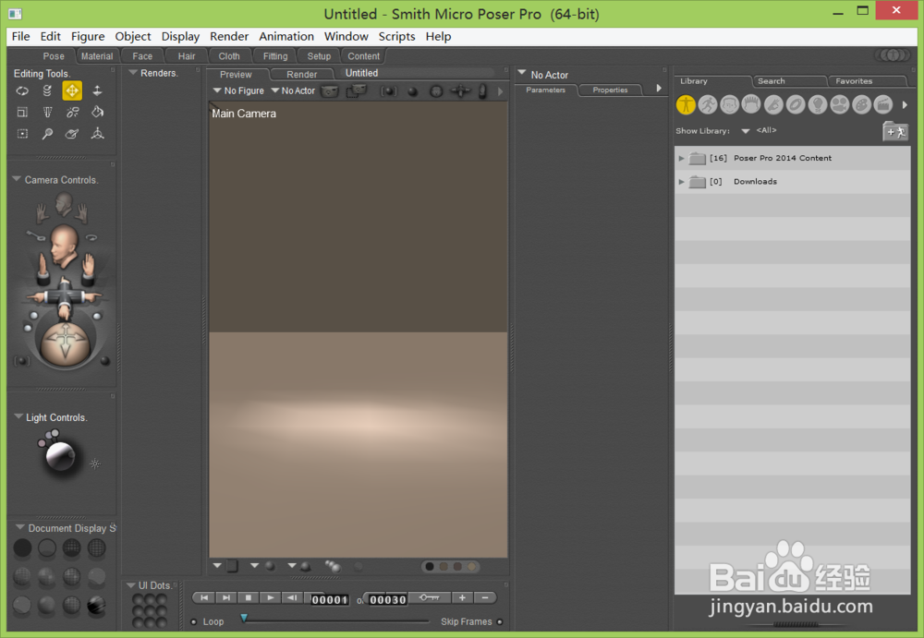The height and width of the screenshot is (638, 924).
Task: Select the Morphing tool
Action: point(72,134)
